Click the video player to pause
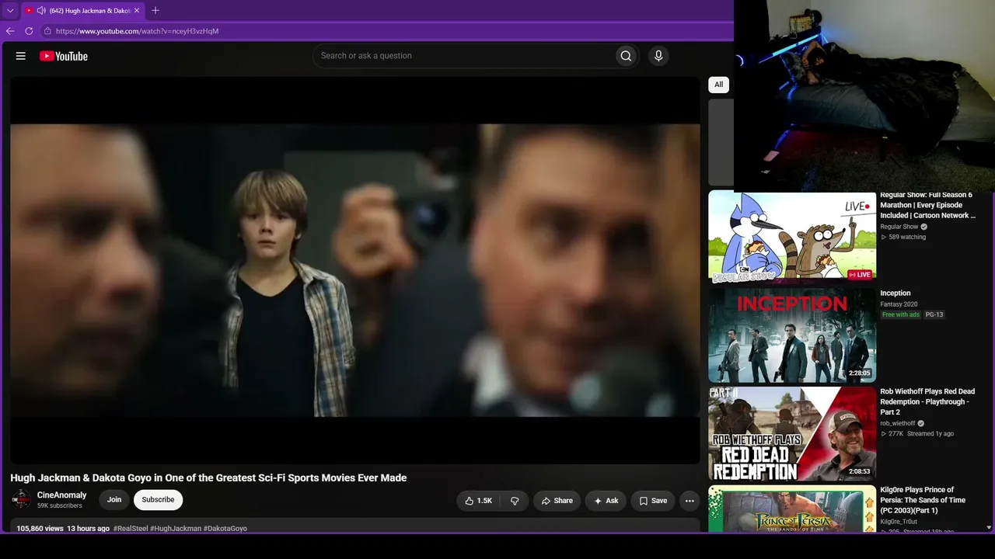The height and width of the screenshot is (559, 995). [355, 270]
